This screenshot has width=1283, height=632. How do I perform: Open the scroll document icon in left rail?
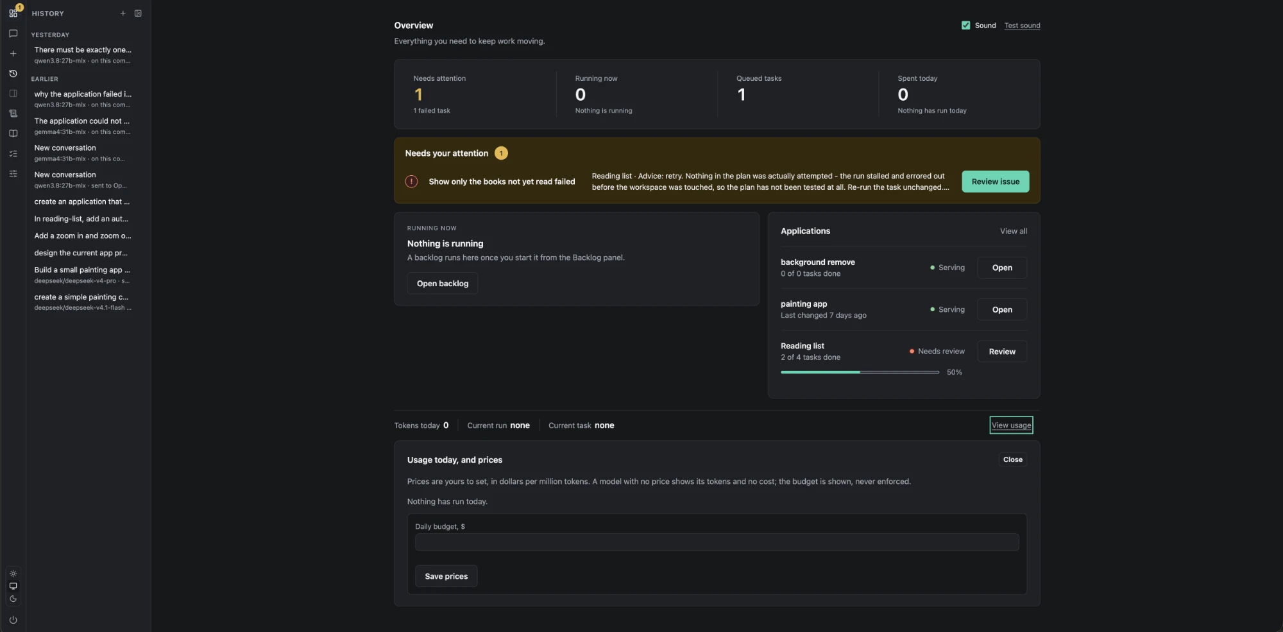(x=13, y=114)
